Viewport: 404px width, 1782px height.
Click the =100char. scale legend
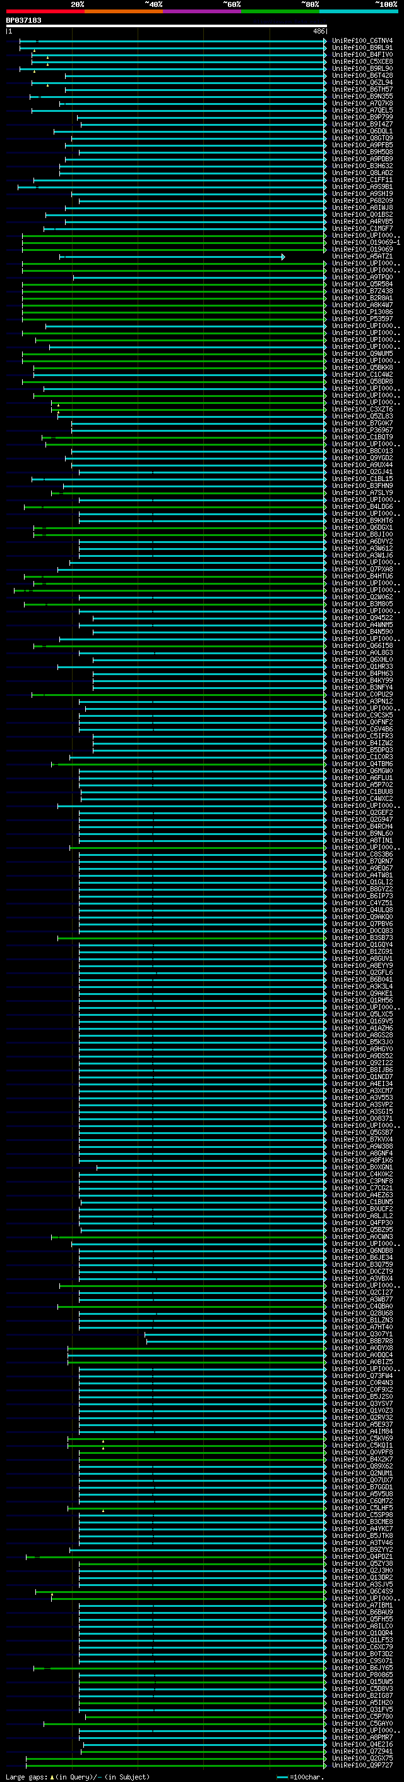tap(299, 1777)
